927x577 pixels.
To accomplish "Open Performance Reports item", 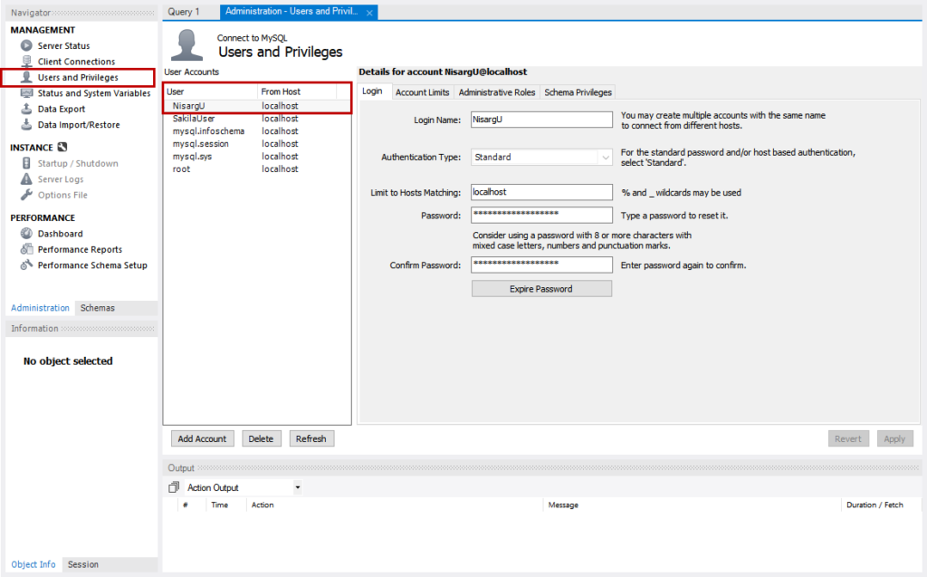I will pyautogui.click(x=80, y=249).
